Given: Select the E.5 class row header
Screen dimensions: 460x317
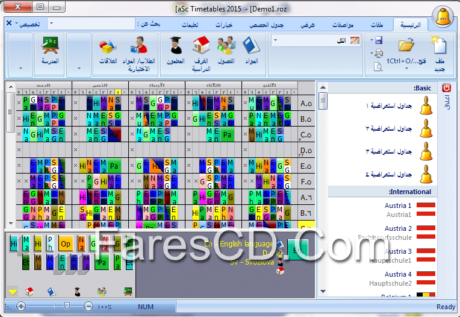Looking at the screenshot, I should (x=306, y=166).
